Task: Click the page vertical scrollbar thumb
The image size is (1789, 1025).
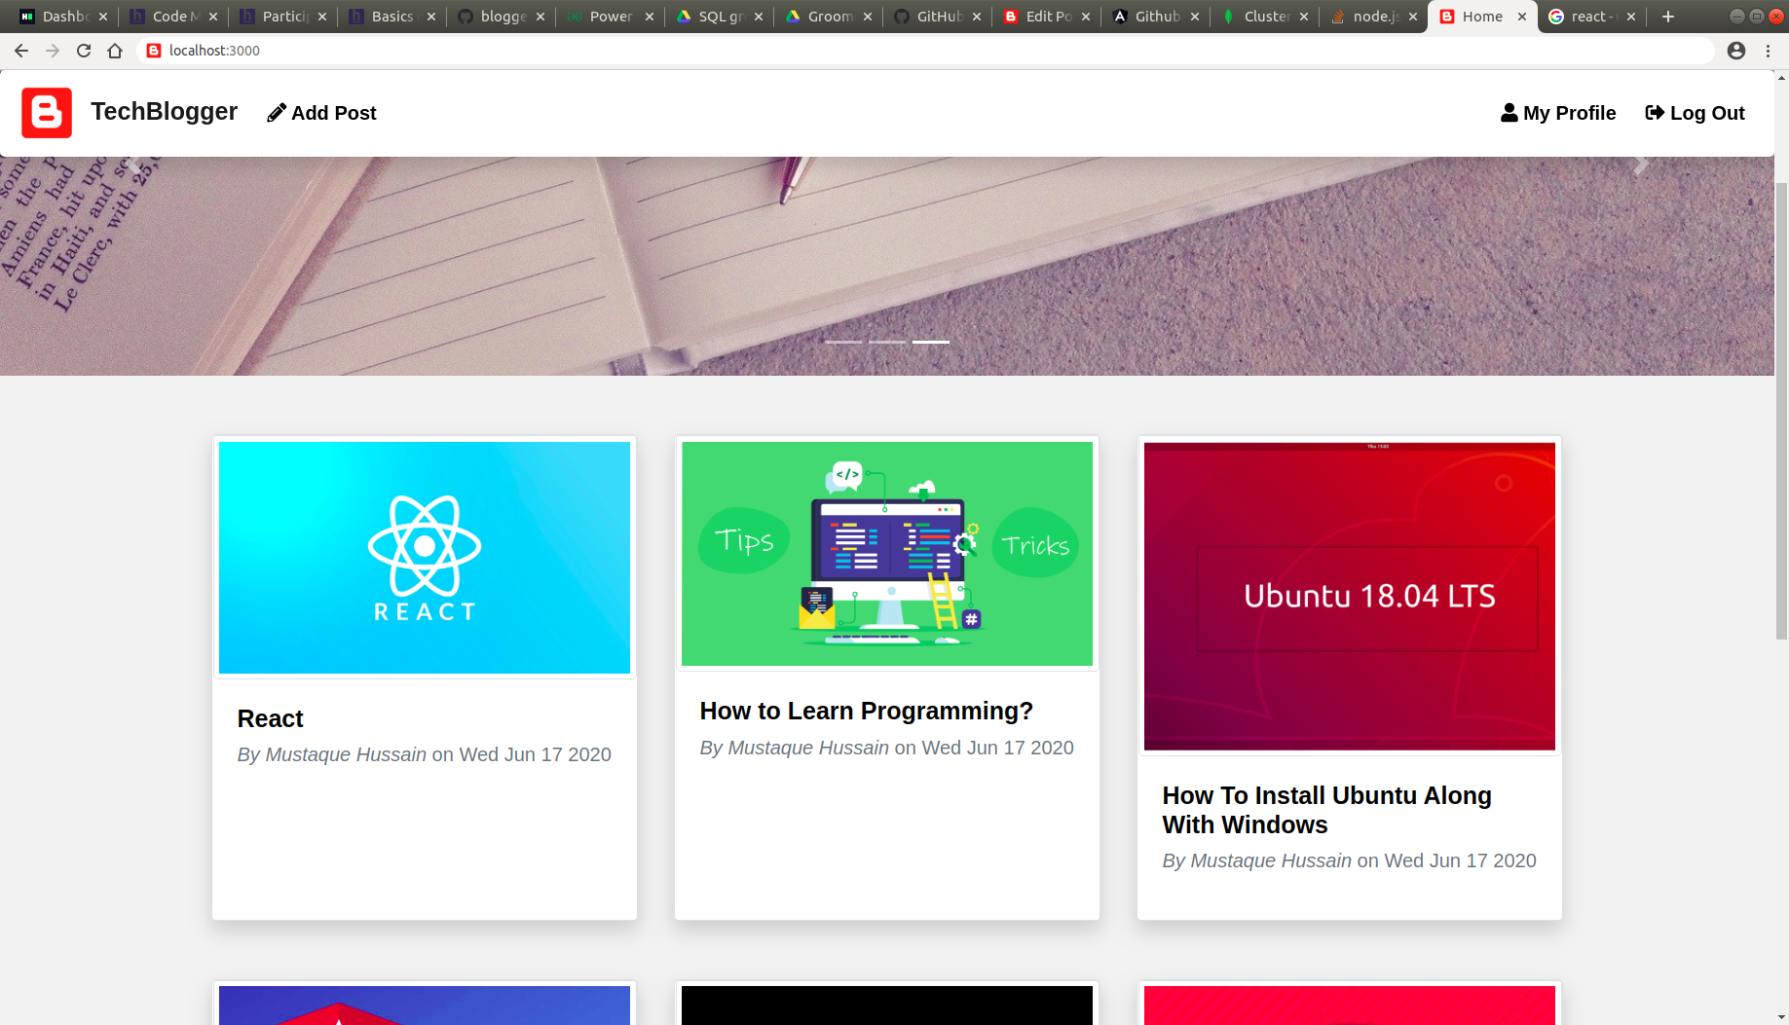Action: [1781, 411]
